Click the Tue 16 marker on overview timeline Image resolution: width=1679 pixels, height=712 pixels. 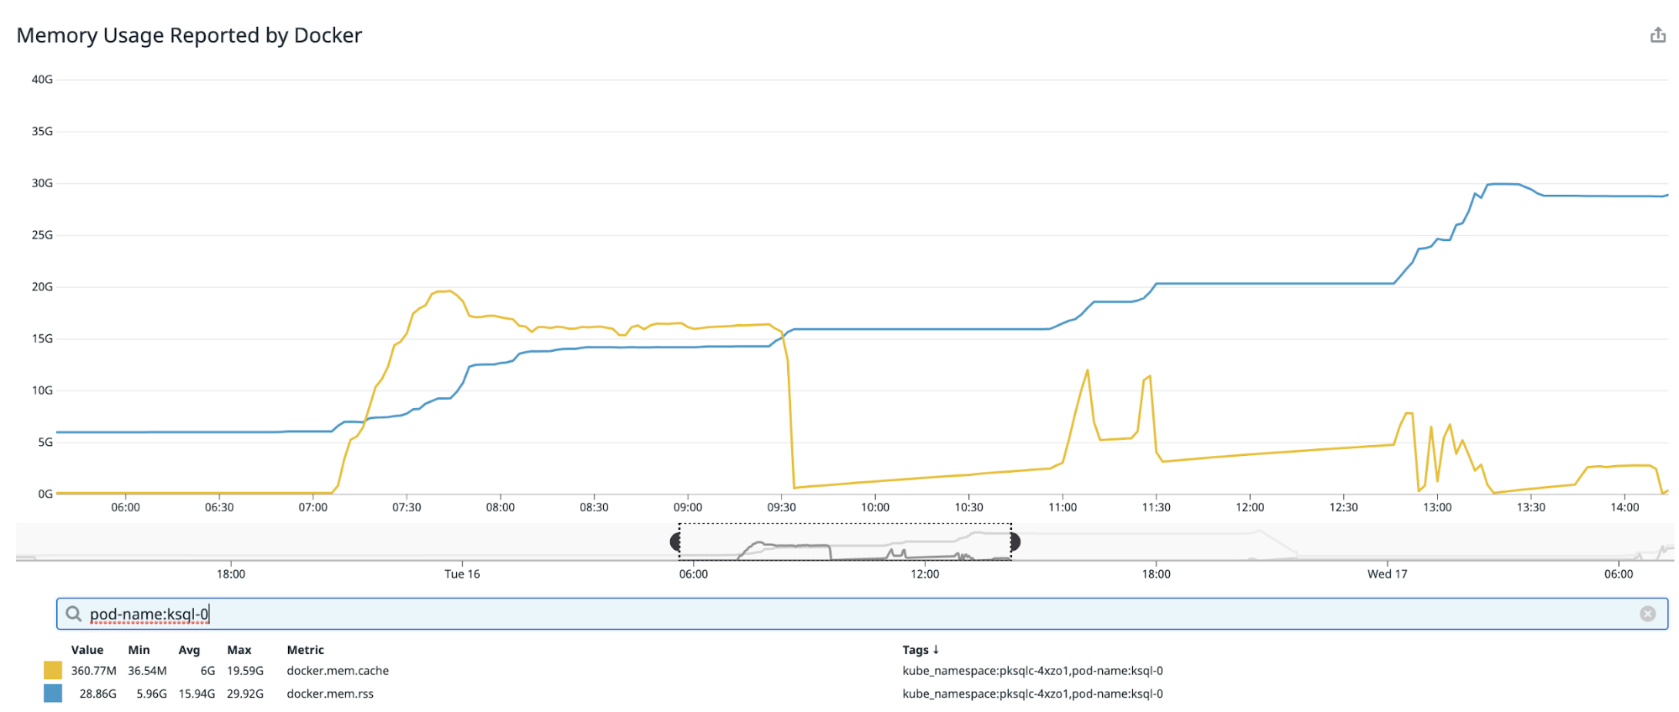(x=462, y=574)
